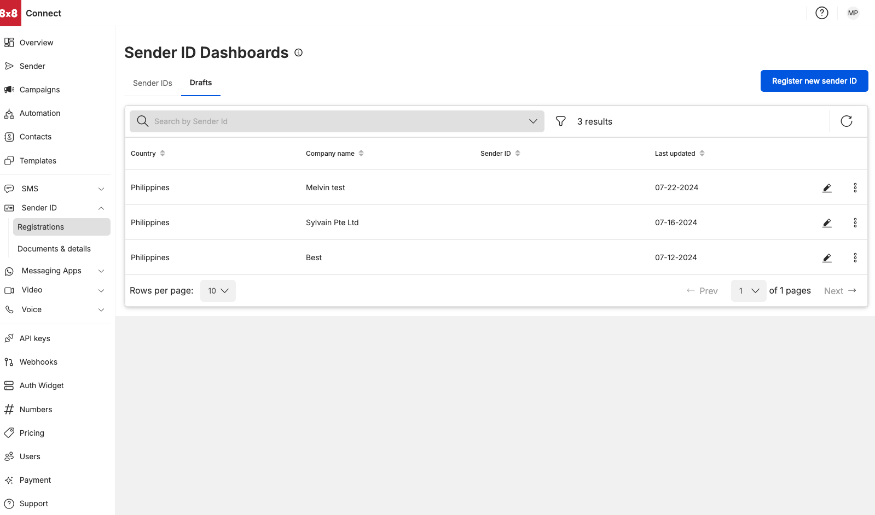Image resolution: width=875 pixels, height=515 pixels.
Task: Click the info icon beside Sender ID Dashboards
Action: [x=299, y=53]
